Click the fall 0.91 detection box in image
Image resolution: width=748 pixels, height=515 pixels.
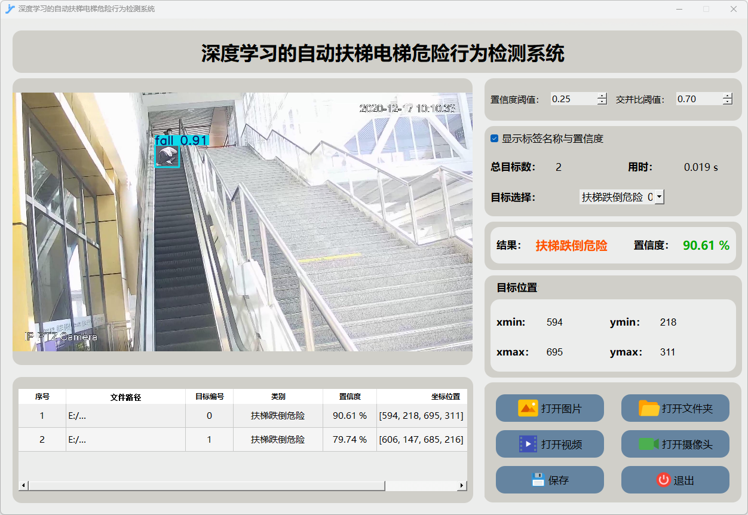tap(167, 157)
